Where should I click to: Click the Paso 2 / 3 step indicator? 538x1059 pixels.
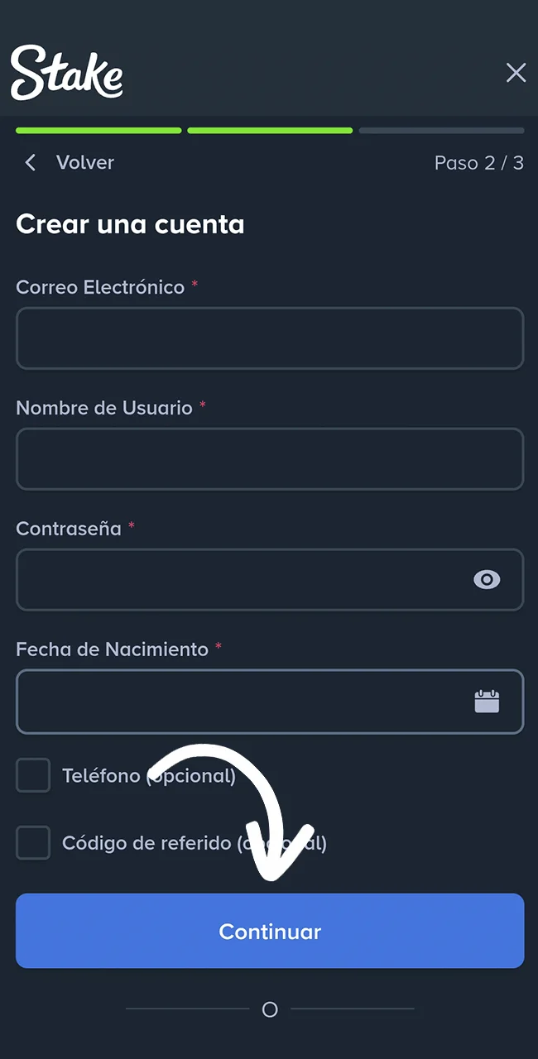click(x=478, y=162)
